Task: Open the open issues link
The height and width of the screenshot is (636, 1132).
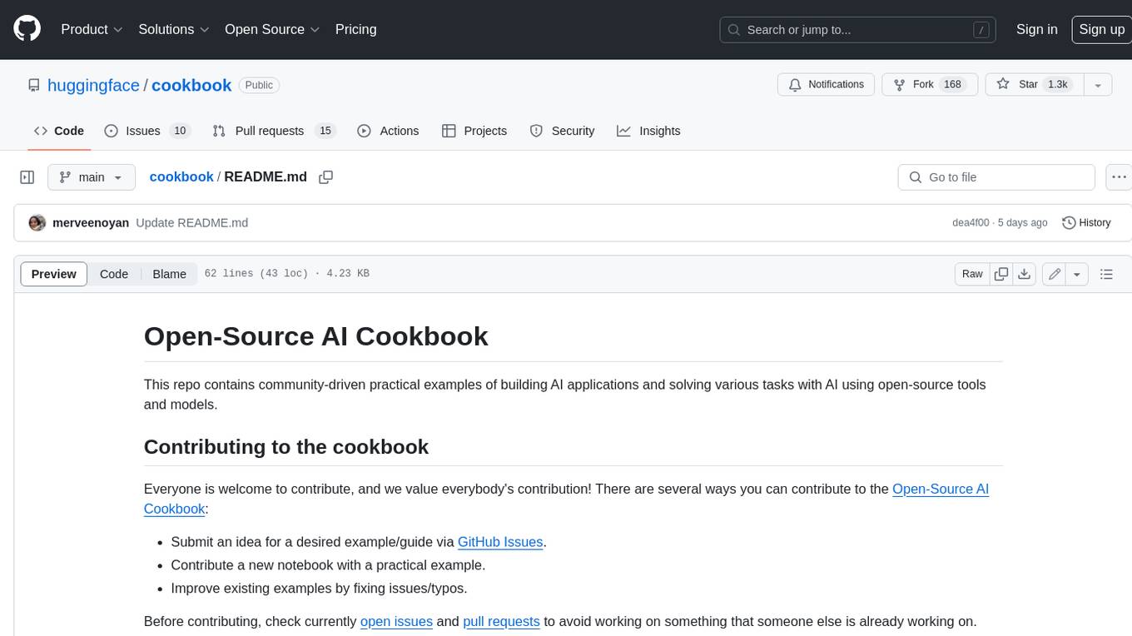Action: tap(396, 622)
